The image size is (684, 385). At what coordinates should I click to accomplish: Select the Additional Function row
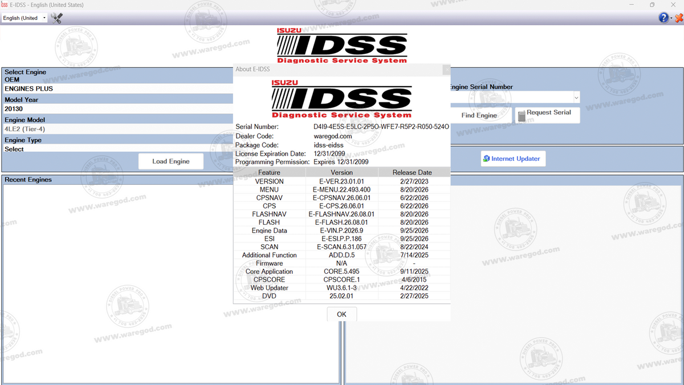click(x=342, y=255)
